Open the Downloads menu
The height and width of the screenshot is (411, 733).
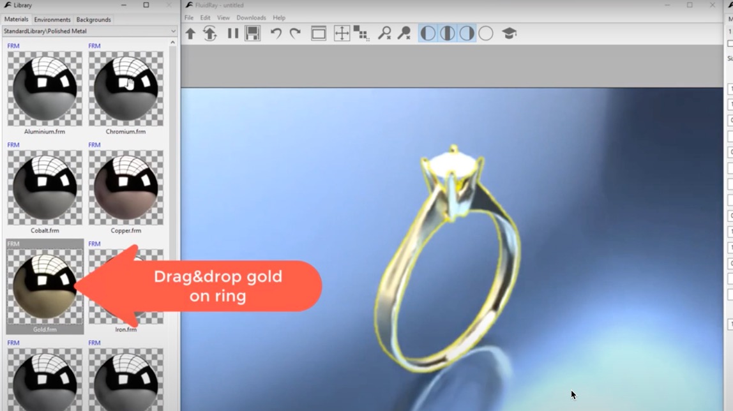point(251,18)
